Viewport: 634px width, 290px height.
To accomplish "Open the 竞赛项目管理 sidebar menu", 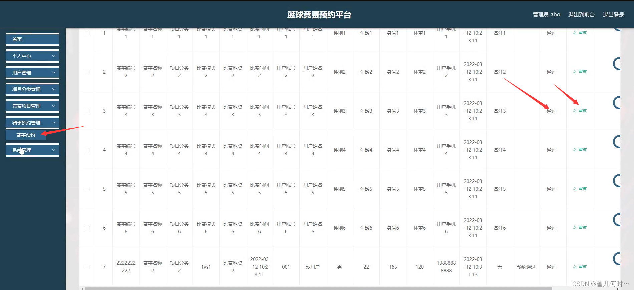I will click(x=32, y=106).
